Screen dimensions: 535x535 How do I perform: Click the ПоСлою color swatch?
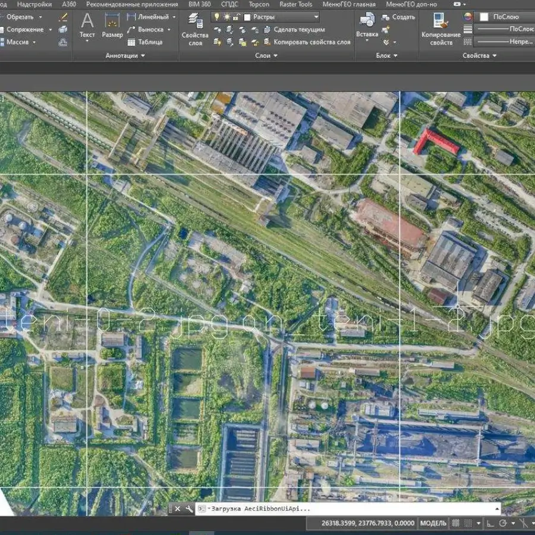pos(484,17)
